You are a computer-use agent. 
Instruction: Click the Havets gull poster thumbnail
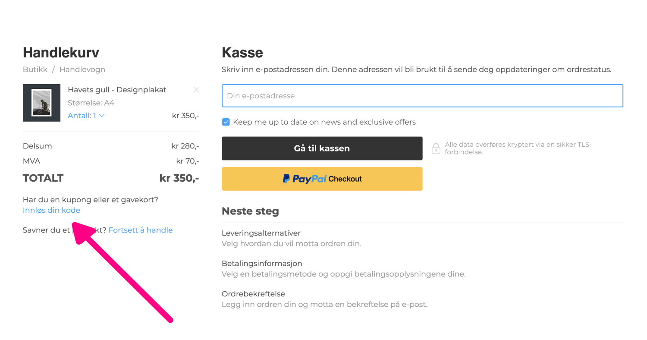[41, 103]
